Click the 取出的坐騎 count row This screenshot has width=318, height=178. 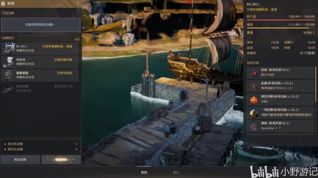(41, 144)
